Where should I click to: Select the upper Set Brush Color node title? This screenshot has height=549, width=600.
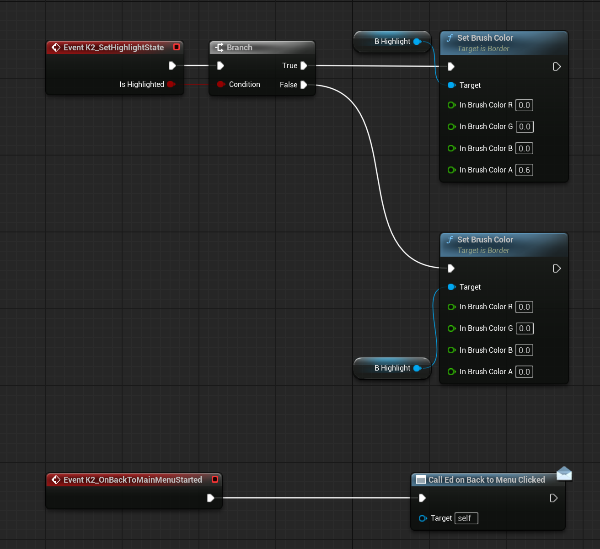pos(485,38)
